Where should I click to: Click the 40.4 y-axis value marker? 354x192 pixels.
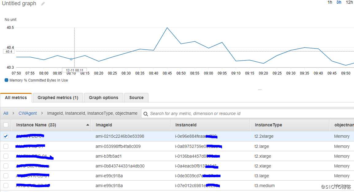(x=9, y=52)
